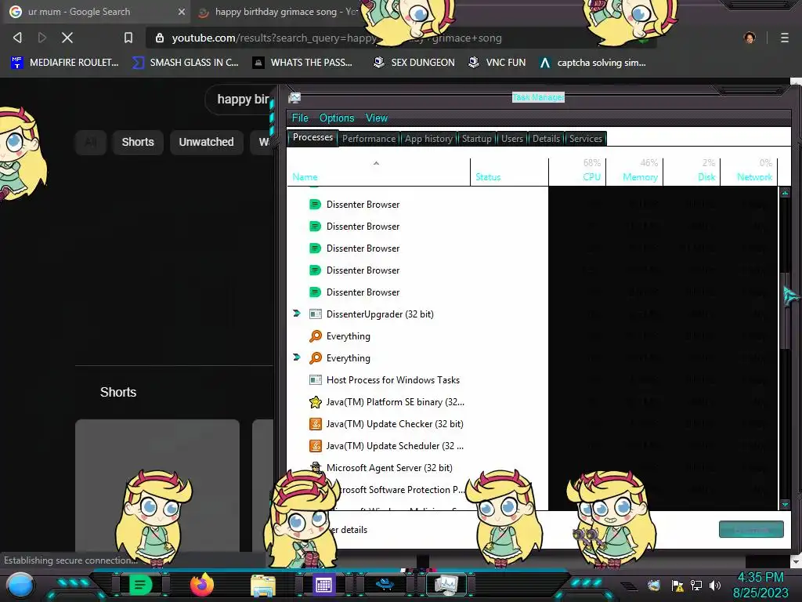Close the ur mum Google Search tab

click(182, 12)
